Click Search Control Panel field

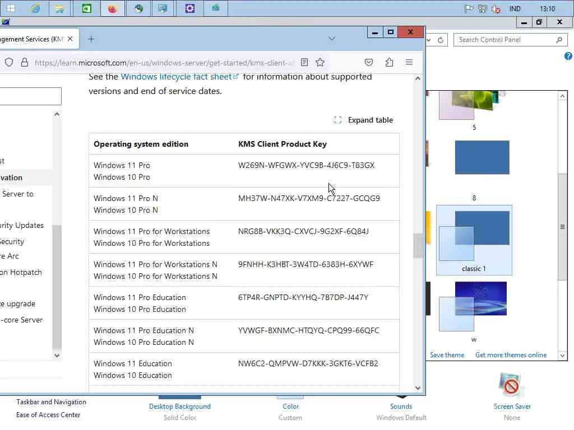click(x=510, y=40)
